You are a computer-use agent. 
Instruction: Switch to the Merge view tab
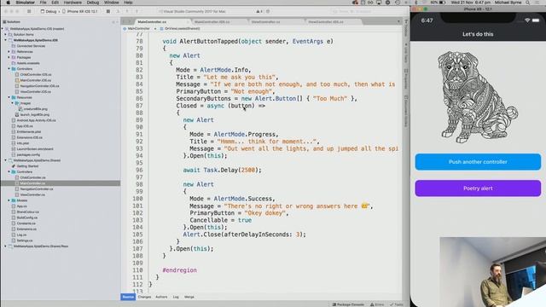[x=189, y=297]
